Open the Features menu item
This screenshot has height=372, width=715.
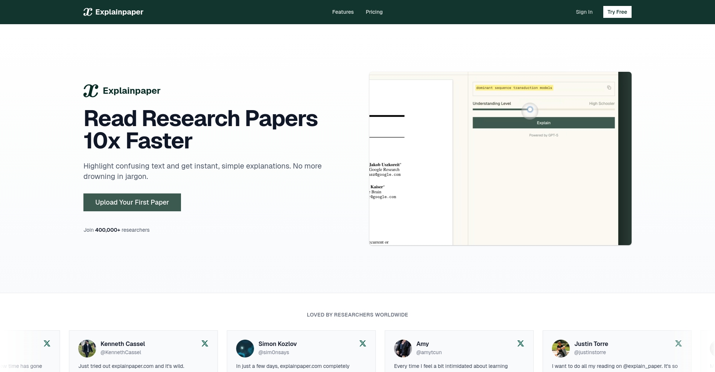tap(343, 12)
